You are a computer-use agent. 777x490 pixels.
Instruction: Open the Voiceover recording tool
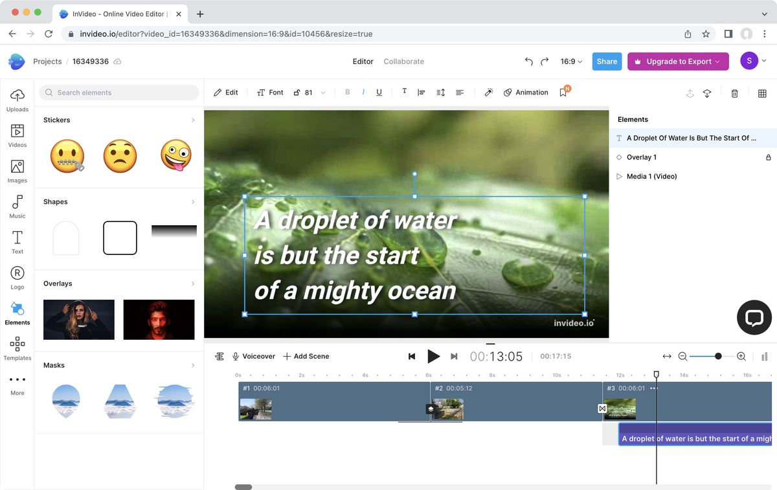[254, 356]
